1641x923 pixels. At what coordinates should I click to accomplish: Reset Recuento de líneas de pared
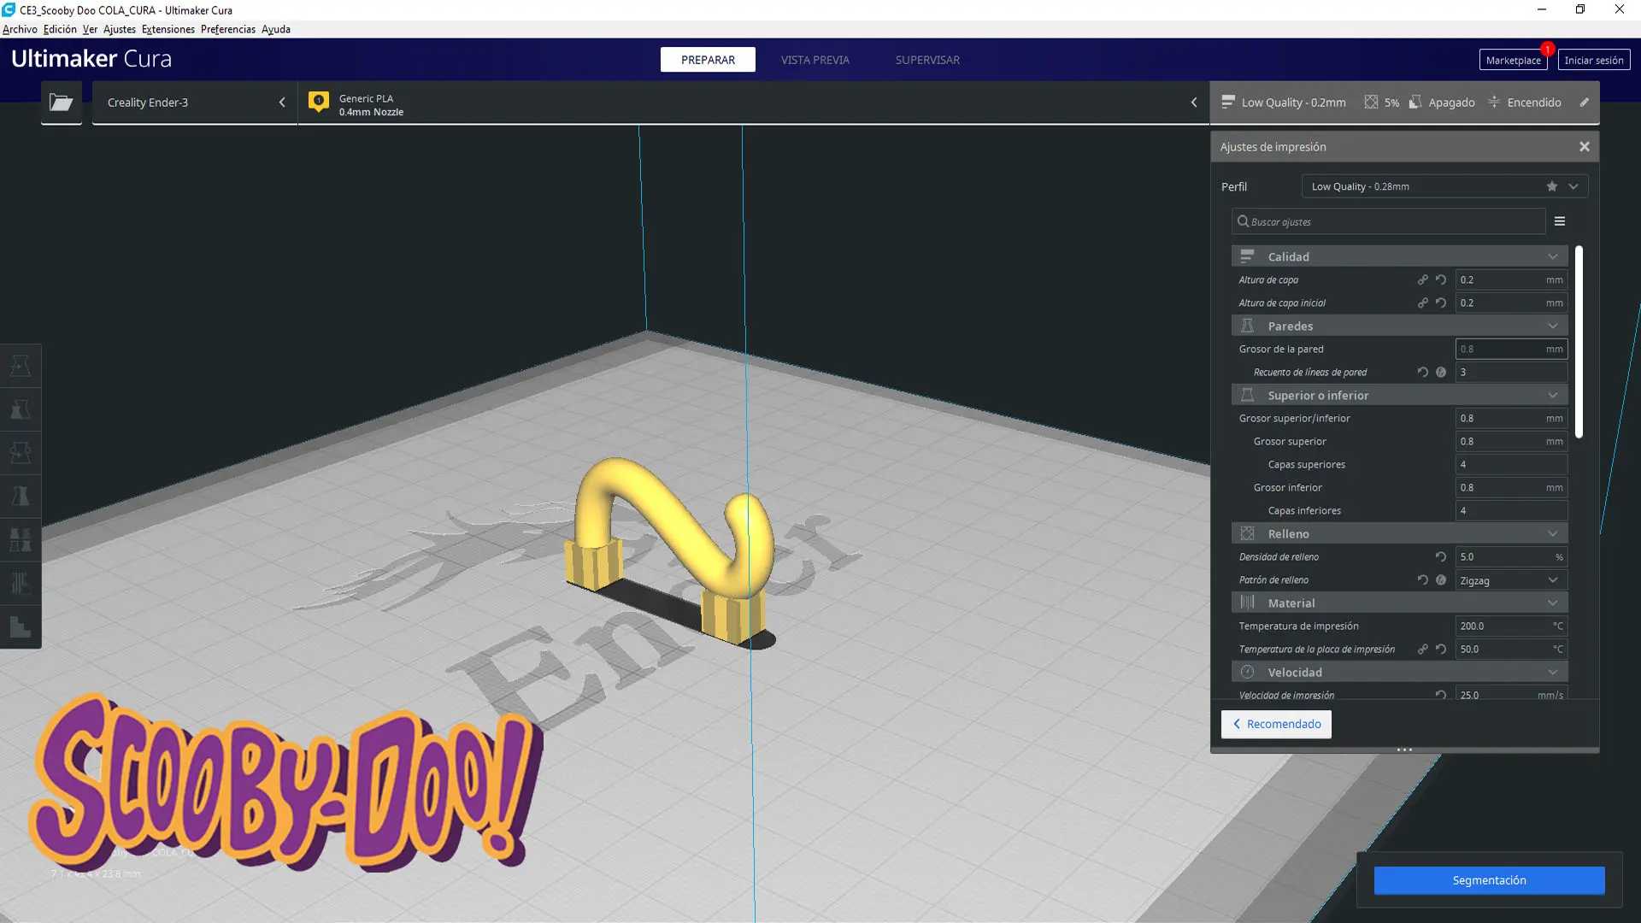point(1422,372)
